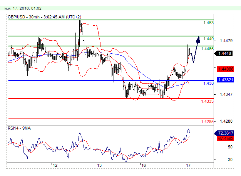Click the current price box 1.4448
241x176 pixels.
[x=224, y=54]
